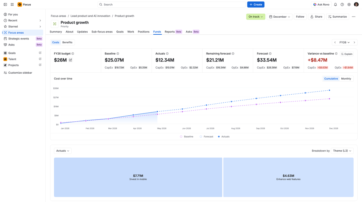
Task: Collapse the sidebar with the panel icon
Action: [x=5, y=4]
